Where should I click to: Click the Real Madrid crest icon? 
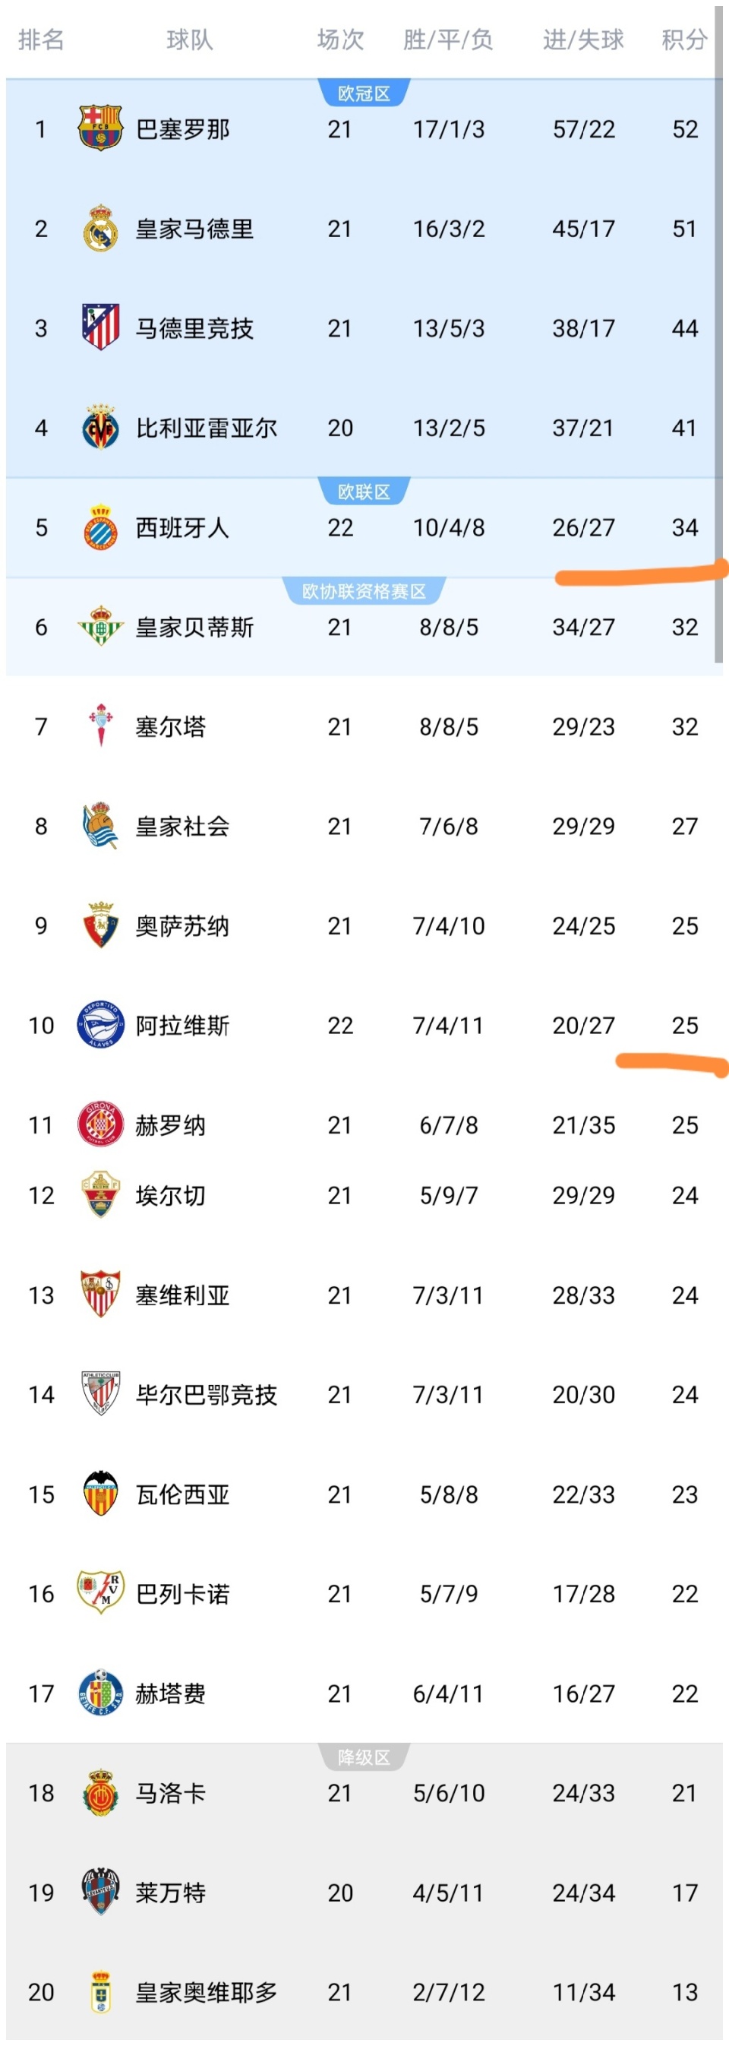point(100,228)
